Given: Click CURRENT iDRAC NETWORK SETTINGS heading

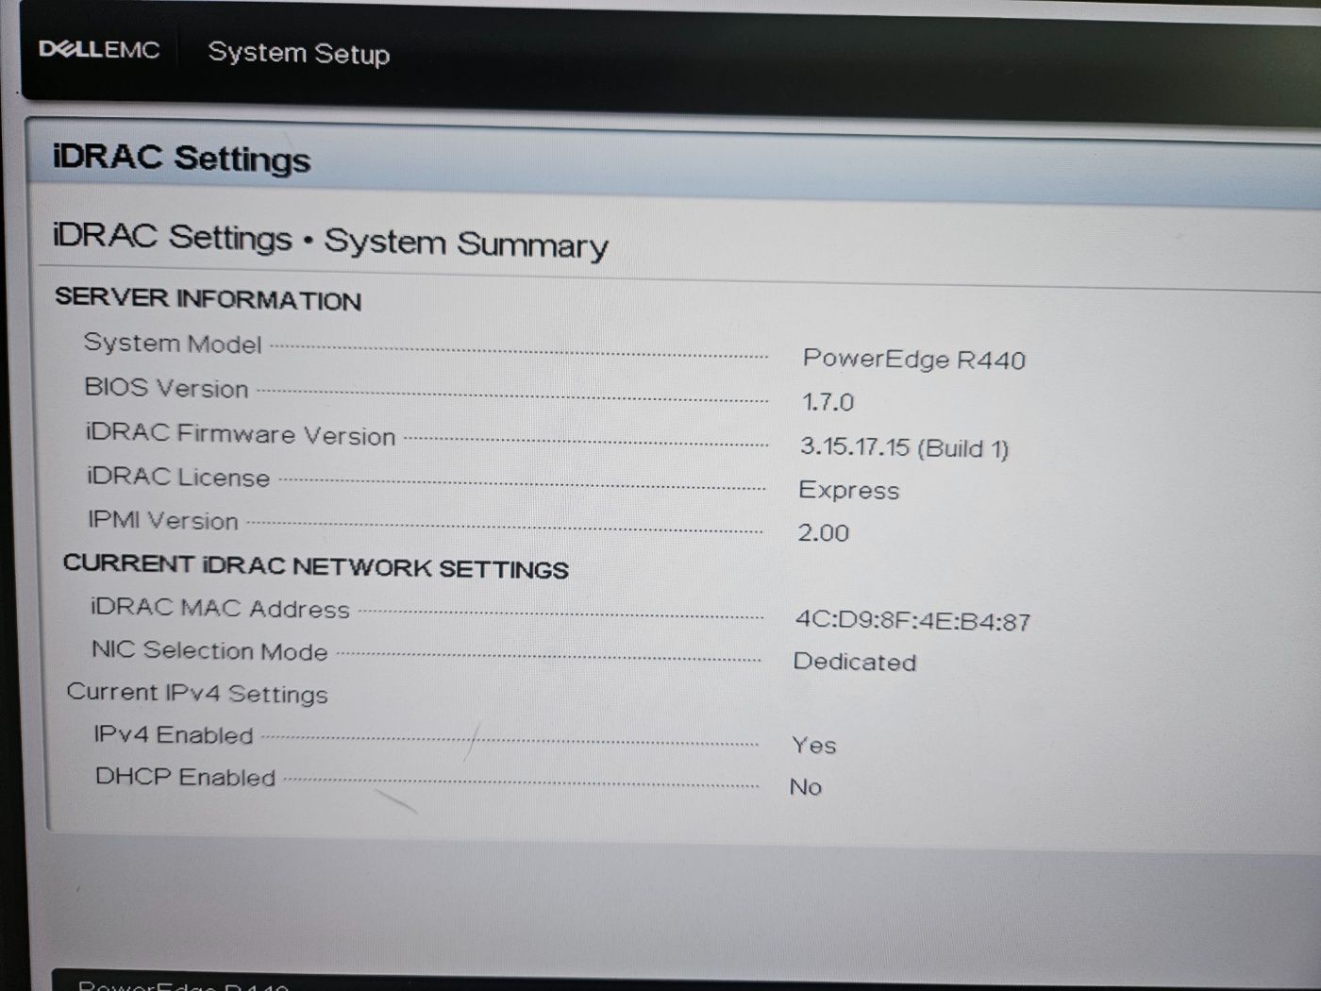Looking at the screenshot, I should point(315,566).
